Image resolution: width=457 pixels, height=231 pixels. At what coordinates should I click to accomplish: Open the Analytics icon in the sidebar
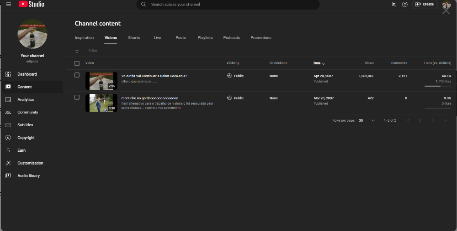coord(8,99)
